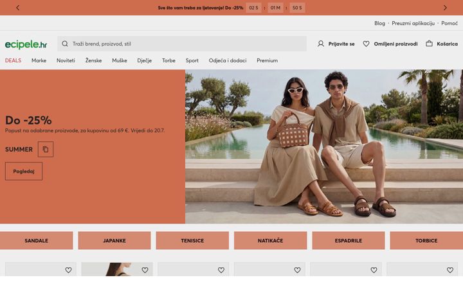The image size is (463, 289).
Task: Open Omiljeni proizvodi heart icon
Action: [x=366, y=44]
